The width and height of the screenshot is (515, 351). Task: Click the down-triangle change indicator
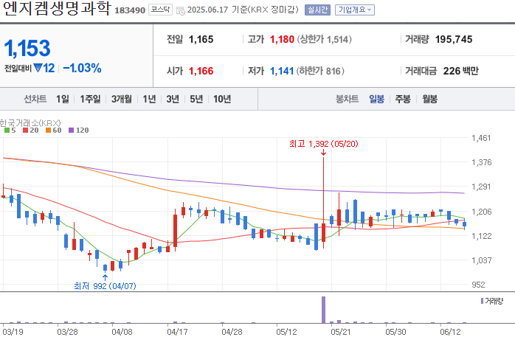(x=38, y=68)
